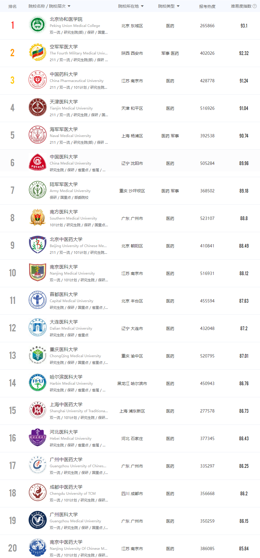Open the 天津医科大学 name link
Image resolution: width=260 pixels, height=558 pixels.
(x=64, y=102)
